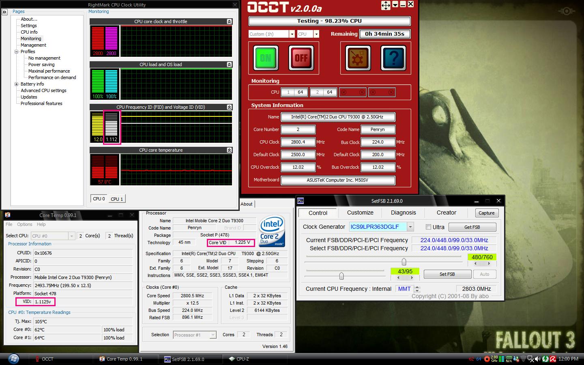Open the Clock Generator dropdown
This screenshot has height=365, width=584.
(410, 227)
